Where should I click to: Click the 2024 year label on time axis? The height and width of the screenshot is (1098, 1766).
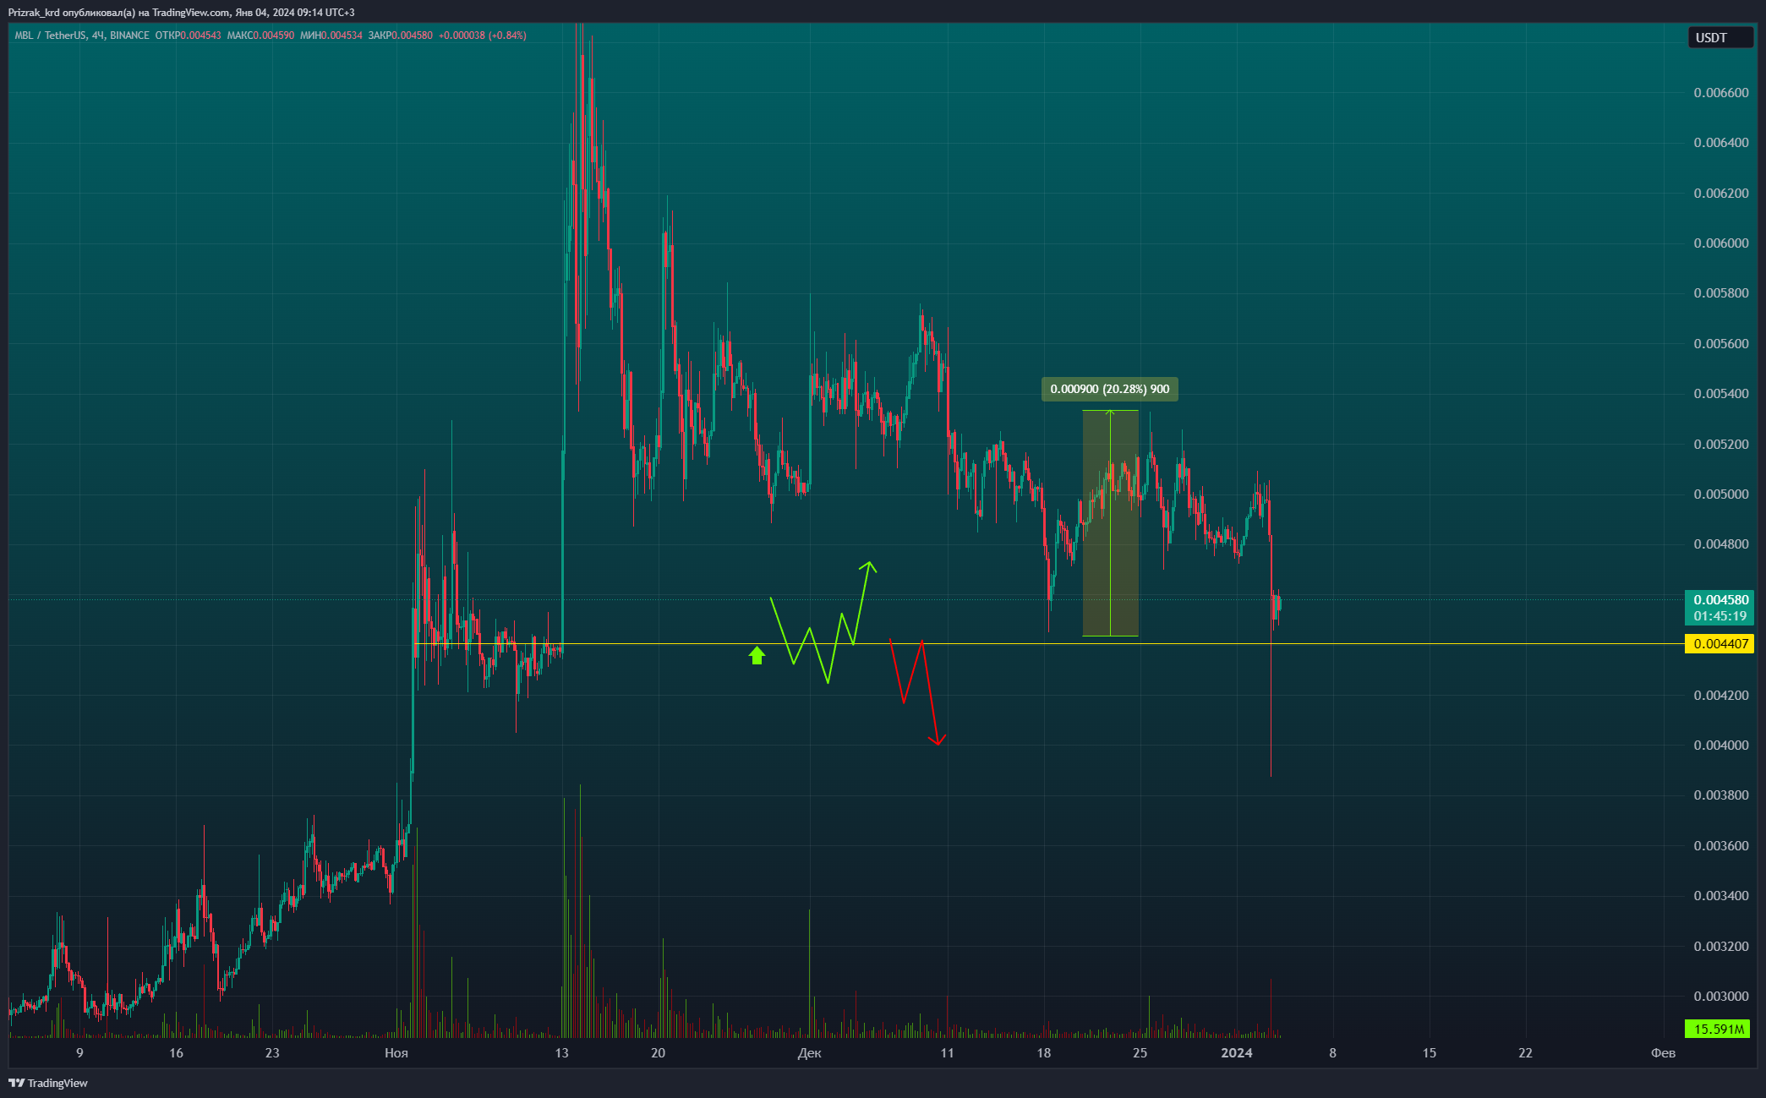point(1237,1053)
